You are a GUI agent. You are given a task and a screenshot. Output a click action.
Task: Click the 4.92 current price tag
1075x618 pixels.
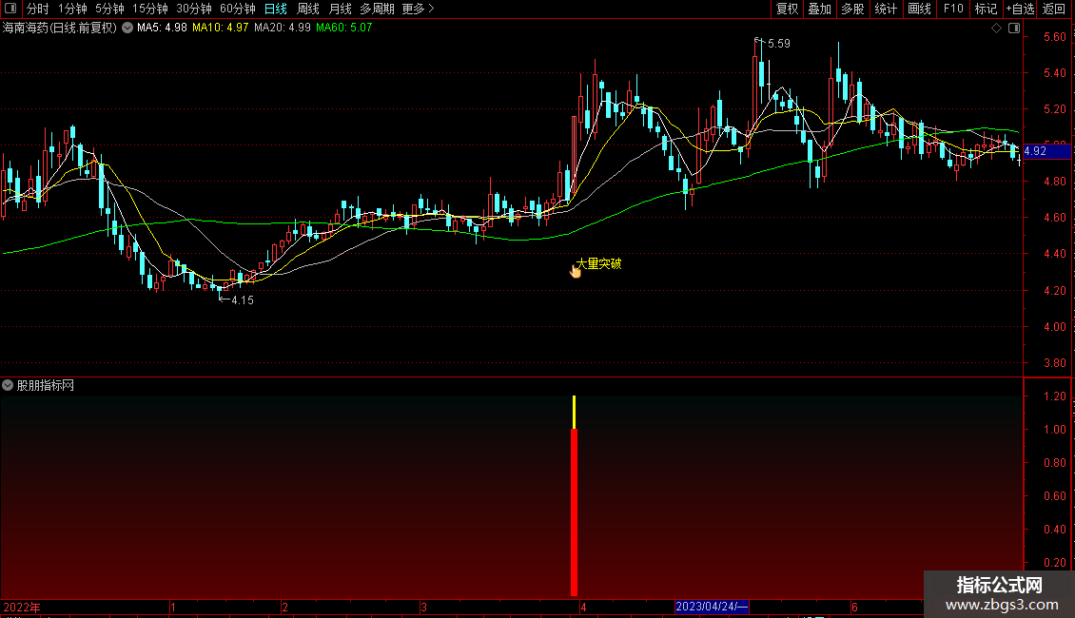tap(1046, 151)
